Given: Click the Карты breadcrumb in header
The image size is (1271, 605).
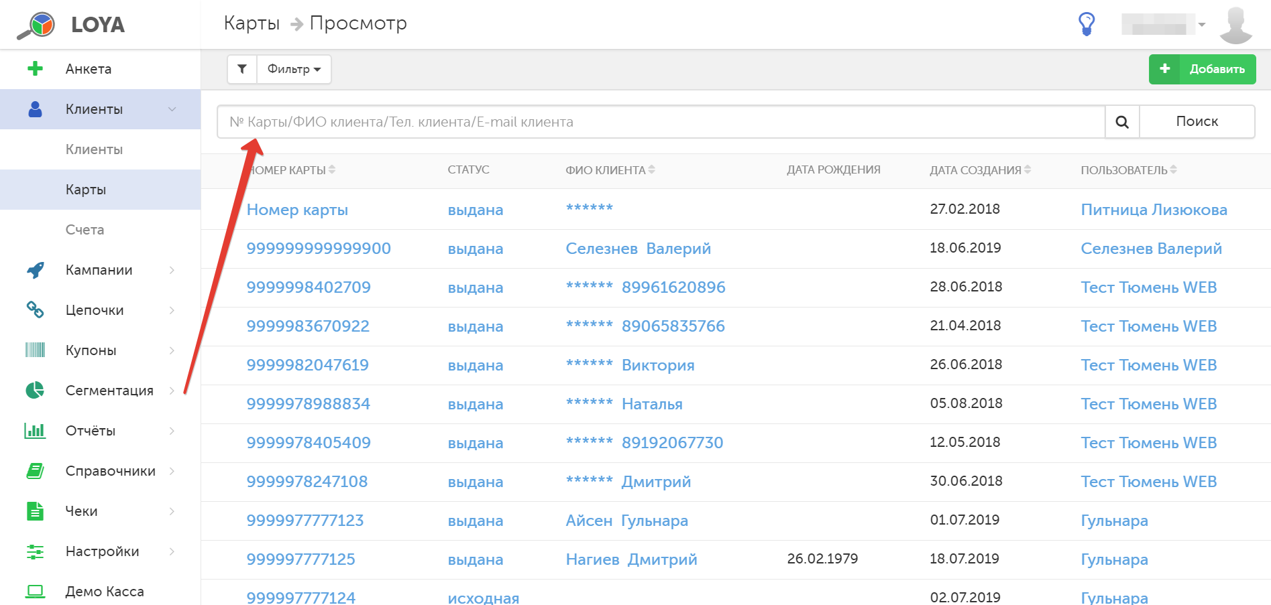Looking at the screenshot, I should [252, 23].
